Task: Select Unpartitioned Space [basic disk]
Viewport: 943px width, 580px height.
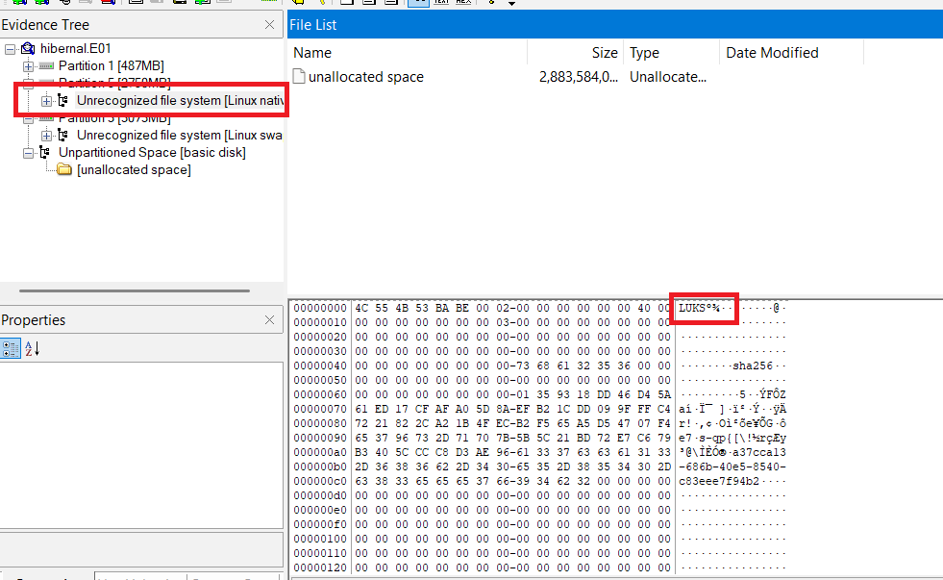Action: tap(152, 153)
